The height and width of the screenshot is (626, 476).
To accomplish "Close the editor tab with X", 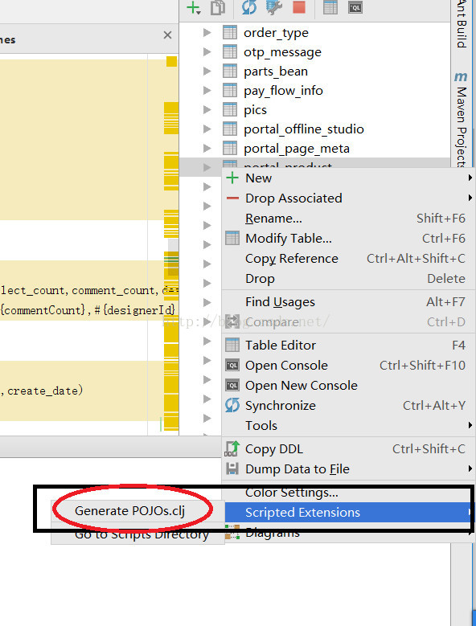I will [168, 35].
